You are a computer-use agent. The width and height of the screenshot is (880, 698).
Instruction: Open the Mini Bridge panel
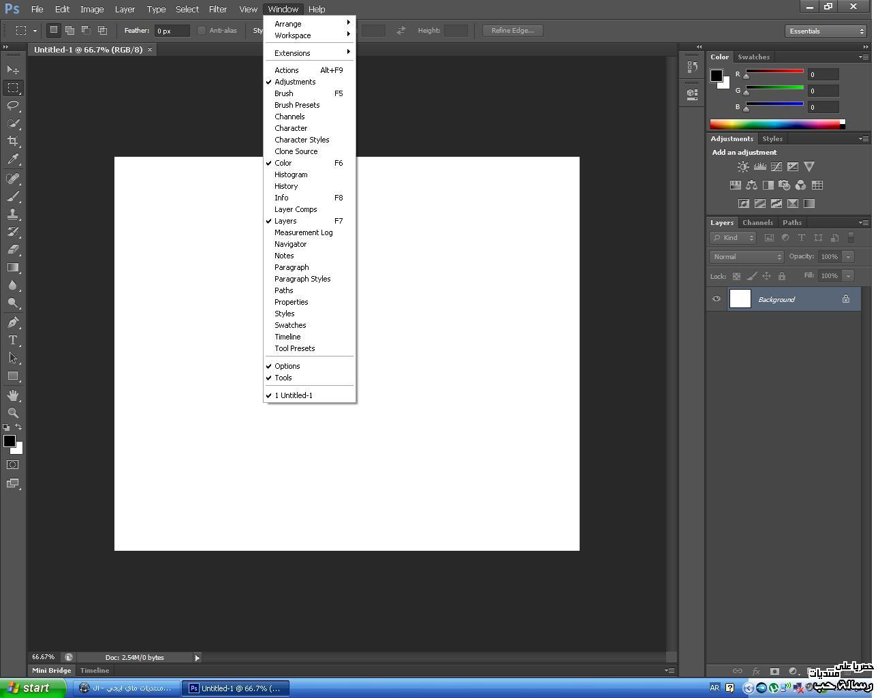click(52, 671)
